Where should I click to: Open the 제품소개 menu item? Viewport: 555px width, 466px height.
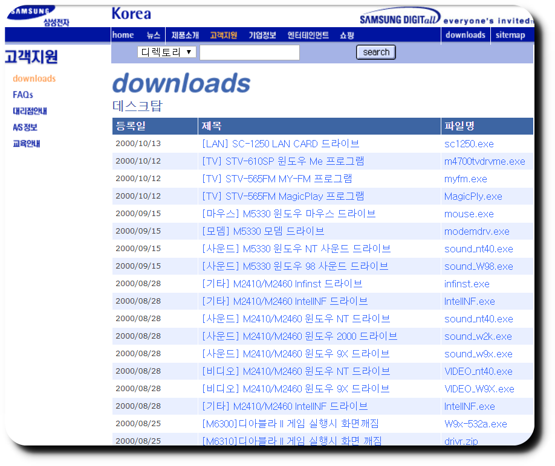tap(185, 36)
